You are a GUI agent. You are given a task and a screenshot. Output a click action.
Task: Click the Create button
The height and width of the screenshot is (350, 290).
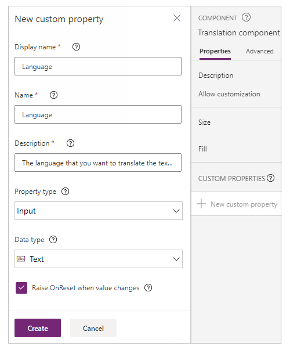tap(38, 328)
